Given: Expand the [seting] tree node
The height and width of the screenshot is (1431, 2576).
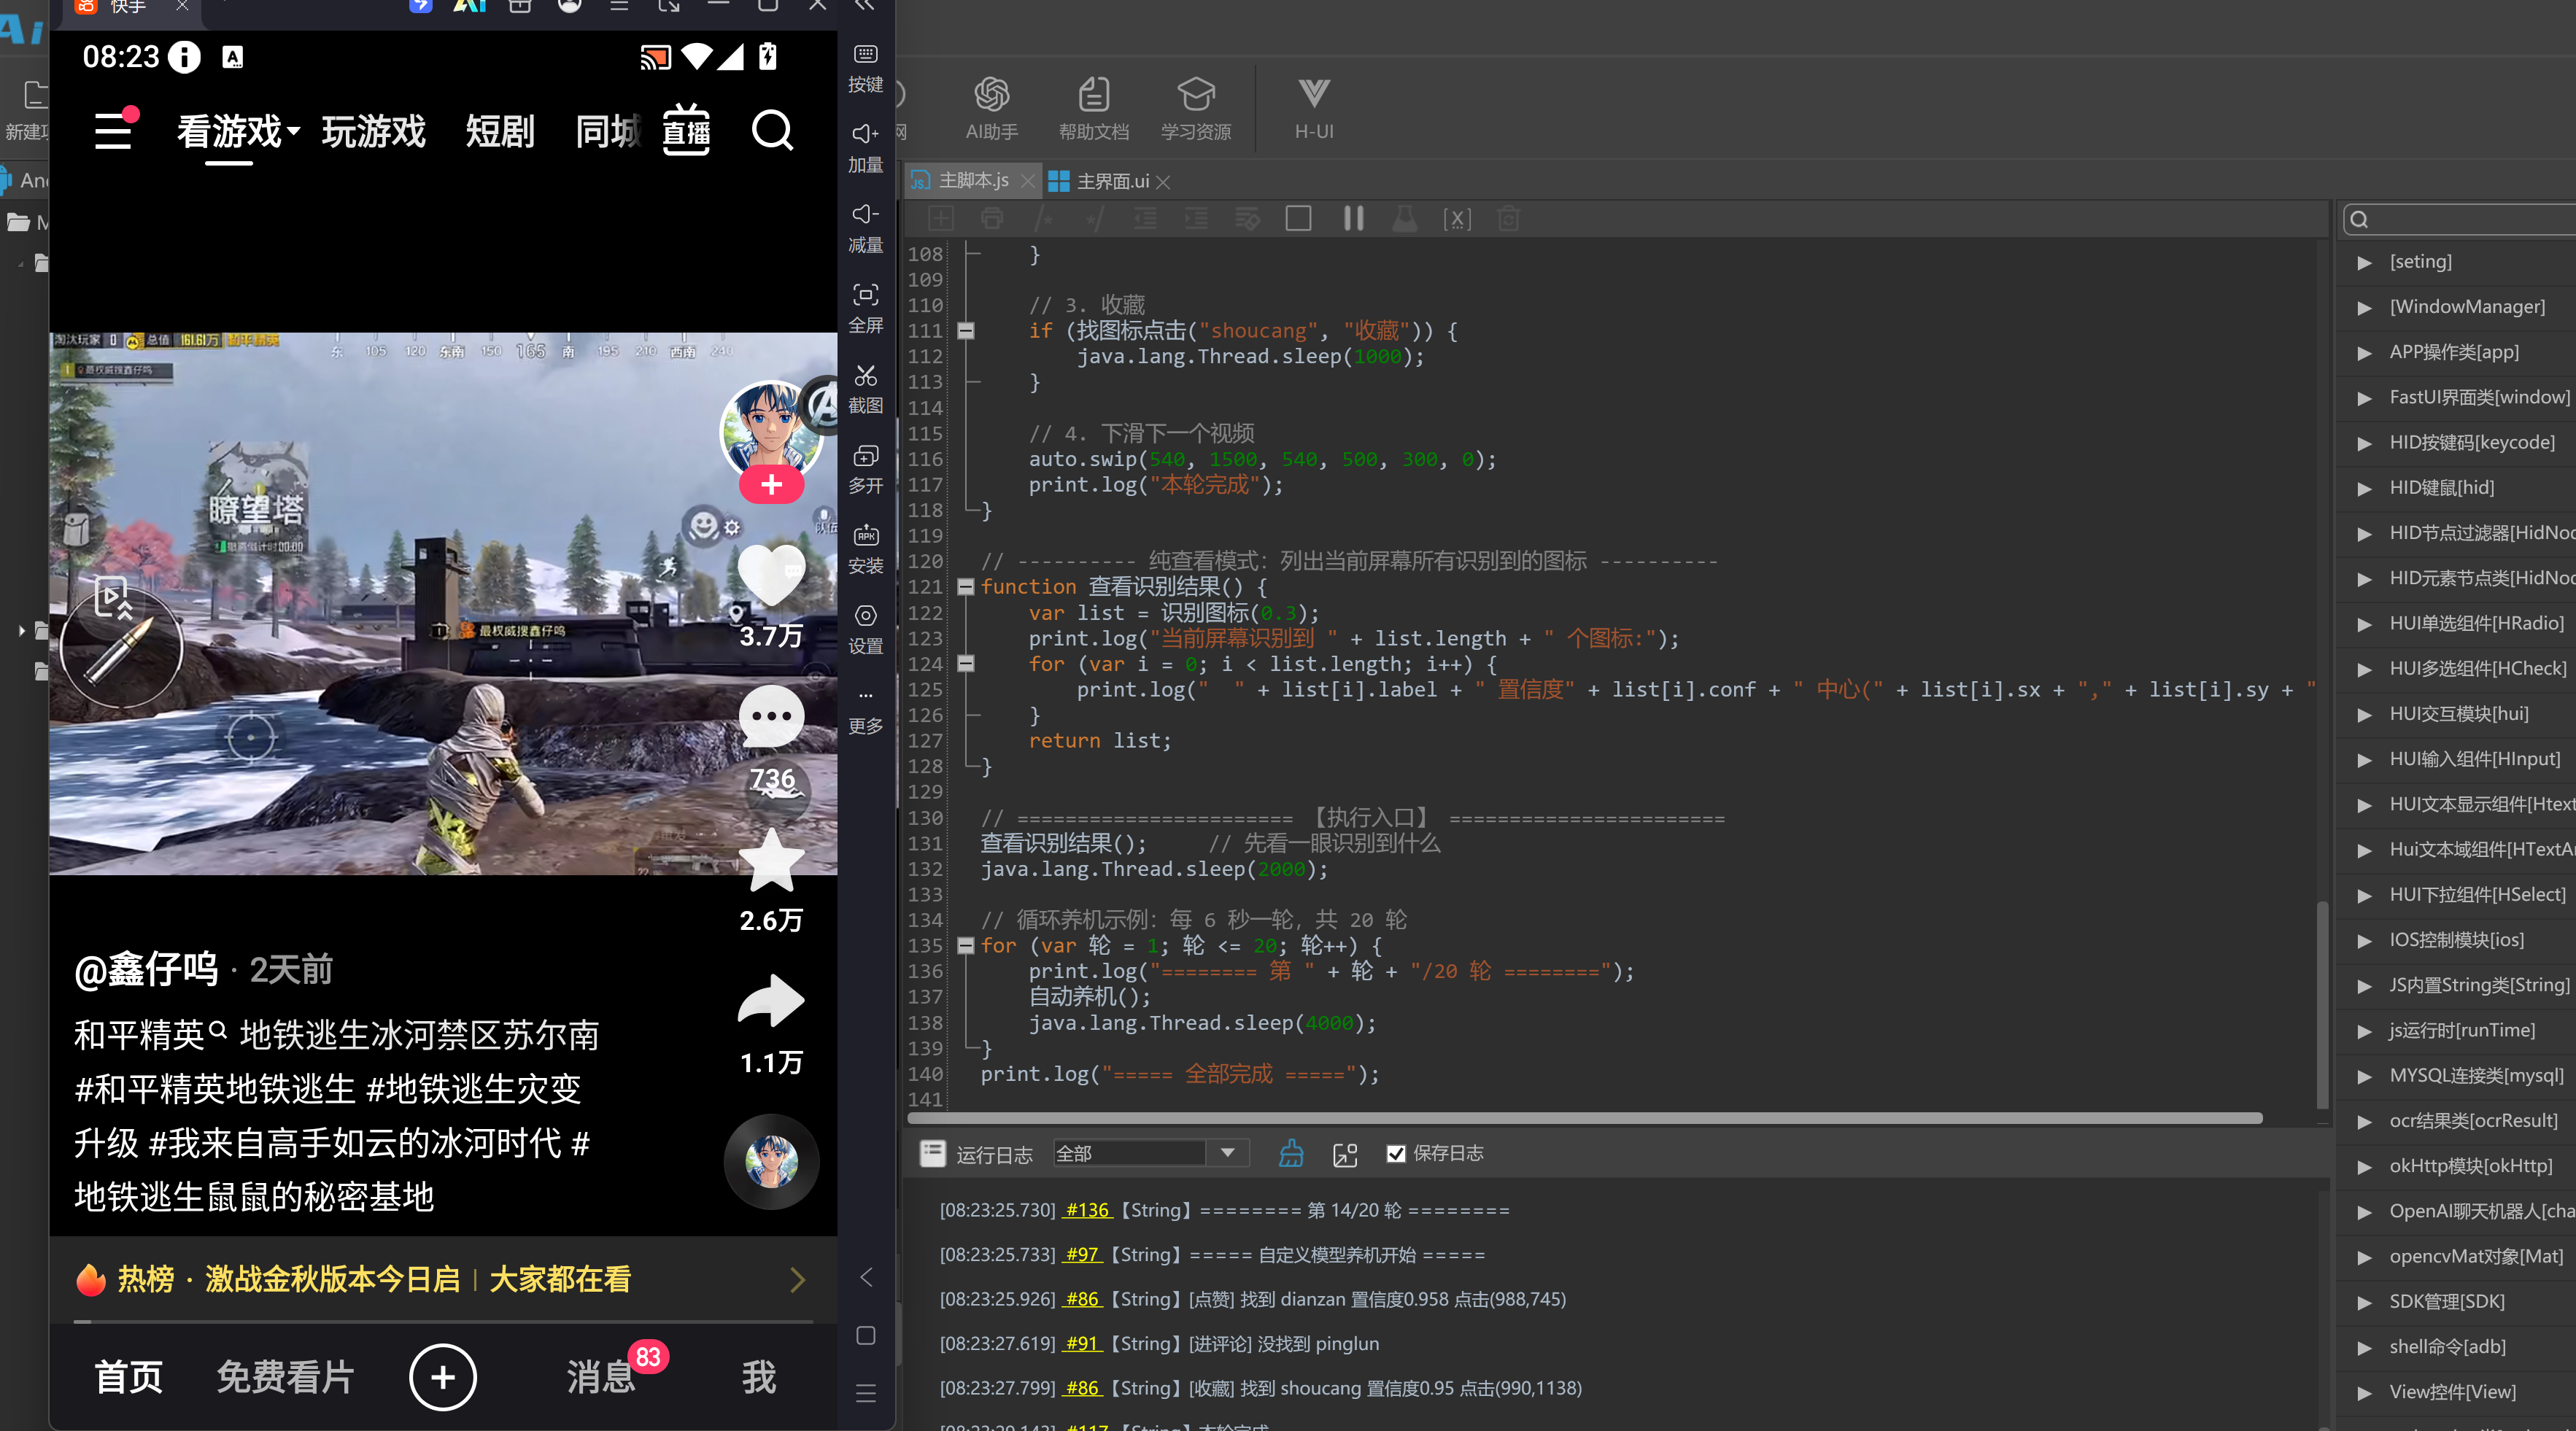Looking at the screenshot, I should [2364, 262].
